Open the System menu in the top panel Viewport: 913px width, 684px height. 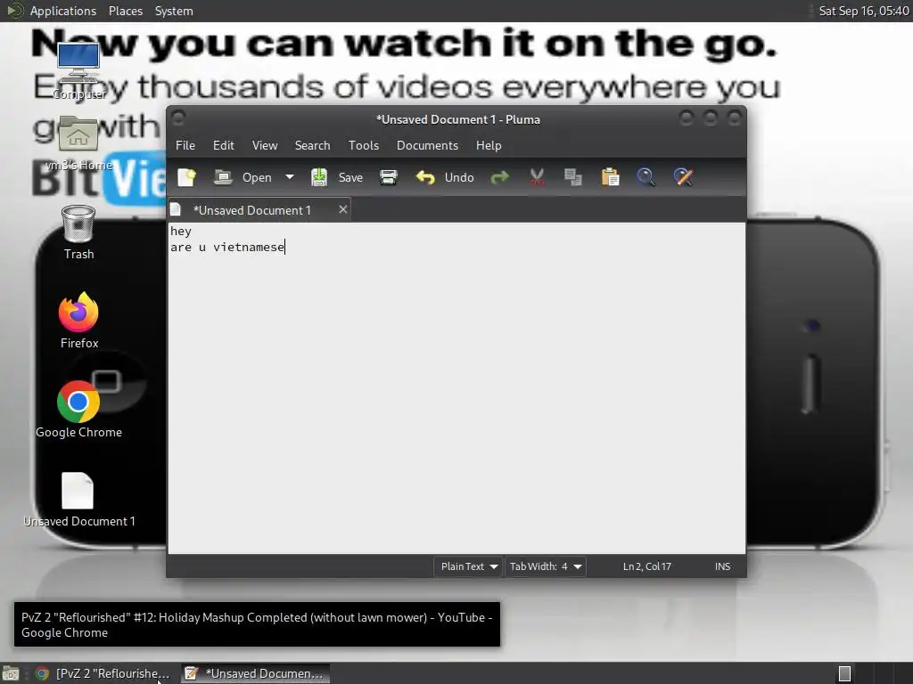coord(174,11)
